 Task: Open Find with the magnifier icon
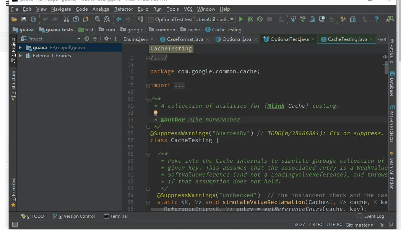pos(97,19)
